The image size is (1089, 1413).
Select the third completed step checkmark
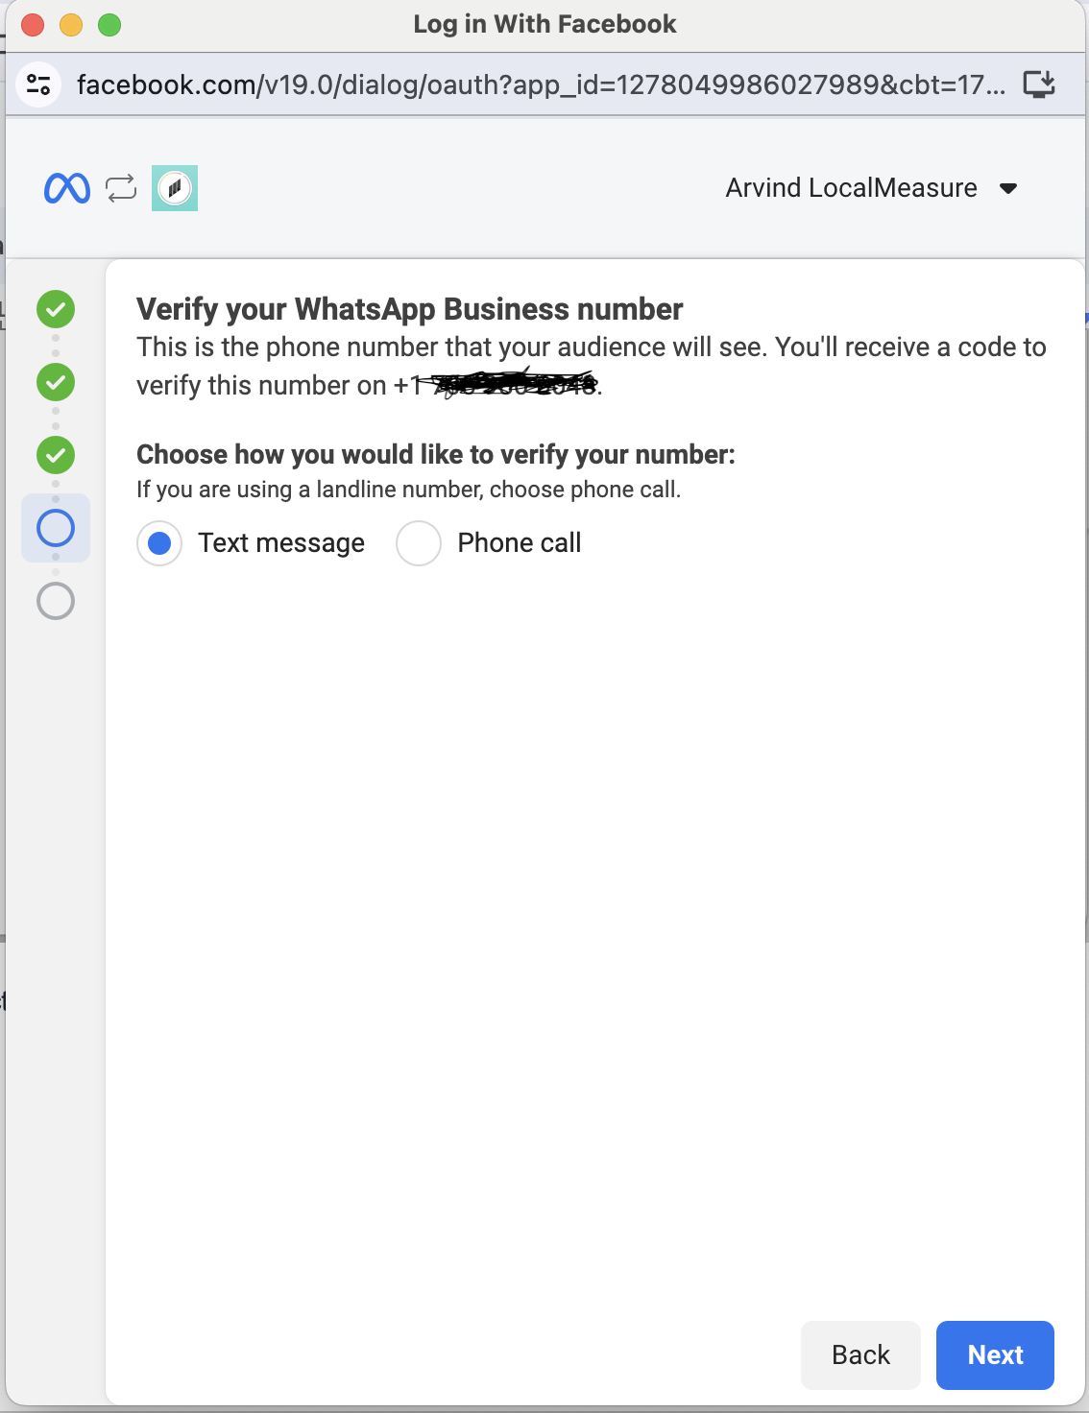tap(56, 455)
